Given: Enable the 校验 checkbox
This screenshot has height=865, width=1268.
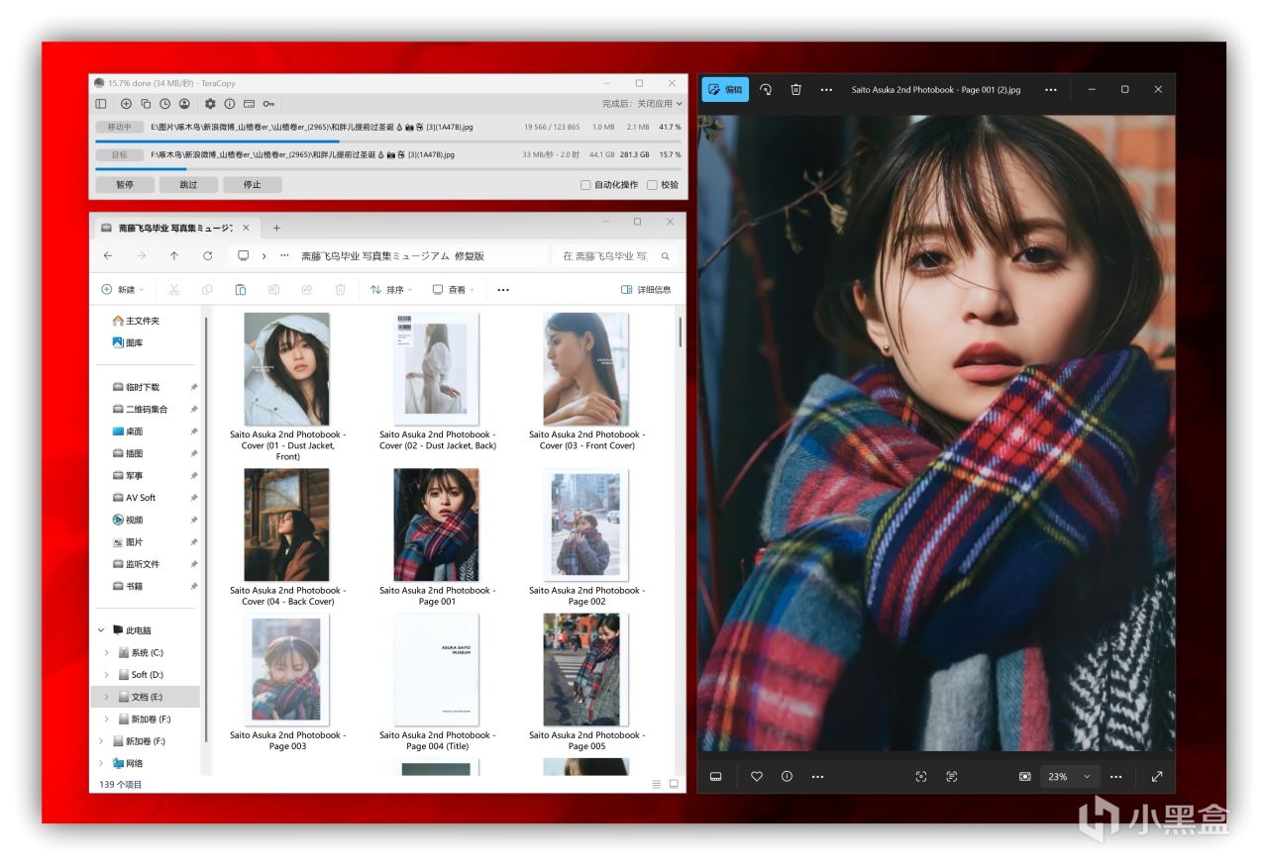Looking at the screenshot, I should coord(652,185).
